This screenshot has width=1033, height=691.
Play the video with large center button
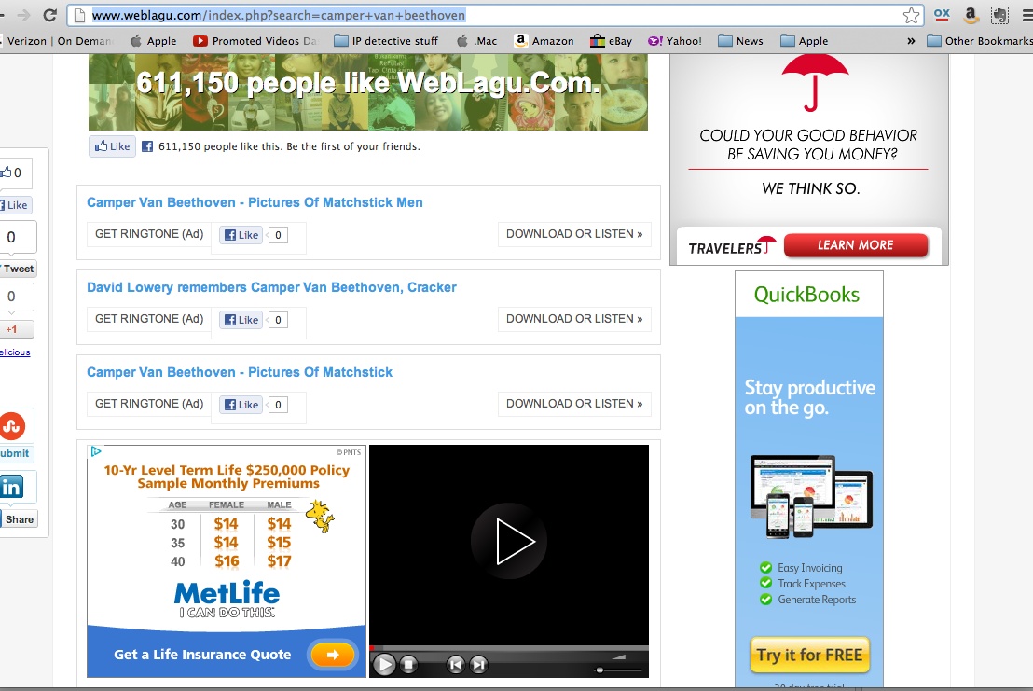pyautogui.click(x=508, y=542)
